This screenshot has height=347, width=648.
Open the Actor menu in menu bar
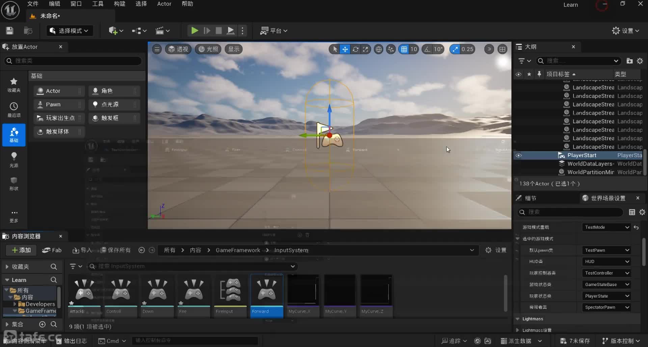164,4
